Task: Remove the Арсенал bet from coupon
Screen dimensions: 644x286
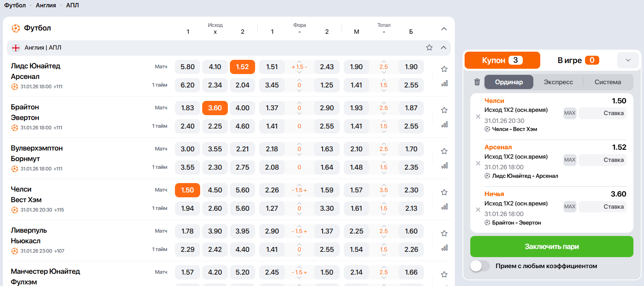Action: coord(478,163)
